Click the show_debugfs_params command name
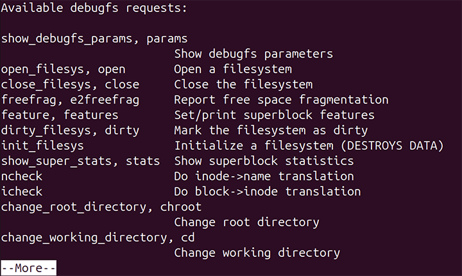Viewport: 462px width, 276px height. click(x=67, y=38)
